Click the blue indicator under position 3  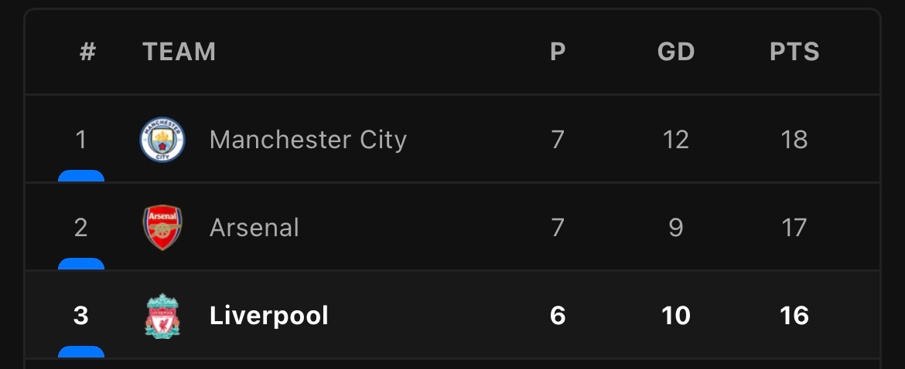tap(81, 352)
